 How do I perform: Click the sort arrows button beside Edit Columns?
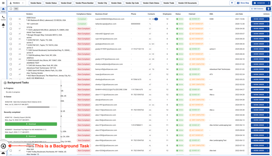click(268, 8)
